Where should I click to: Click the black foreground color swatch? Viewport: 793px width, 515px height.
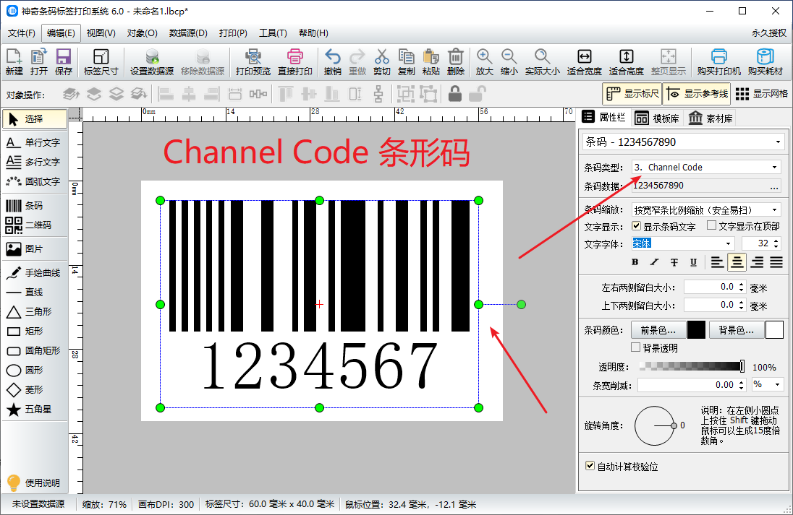tap(696, 330)
